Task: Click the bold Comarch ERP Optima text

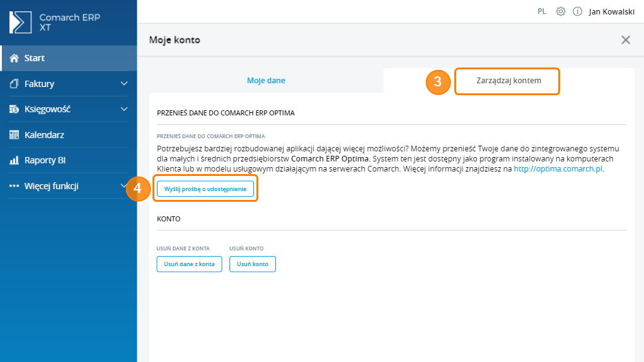Action: [330, 158]
